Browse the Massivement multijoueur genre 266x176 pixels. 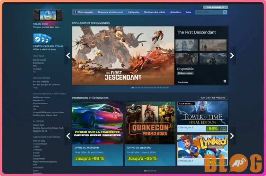(45, 162)
